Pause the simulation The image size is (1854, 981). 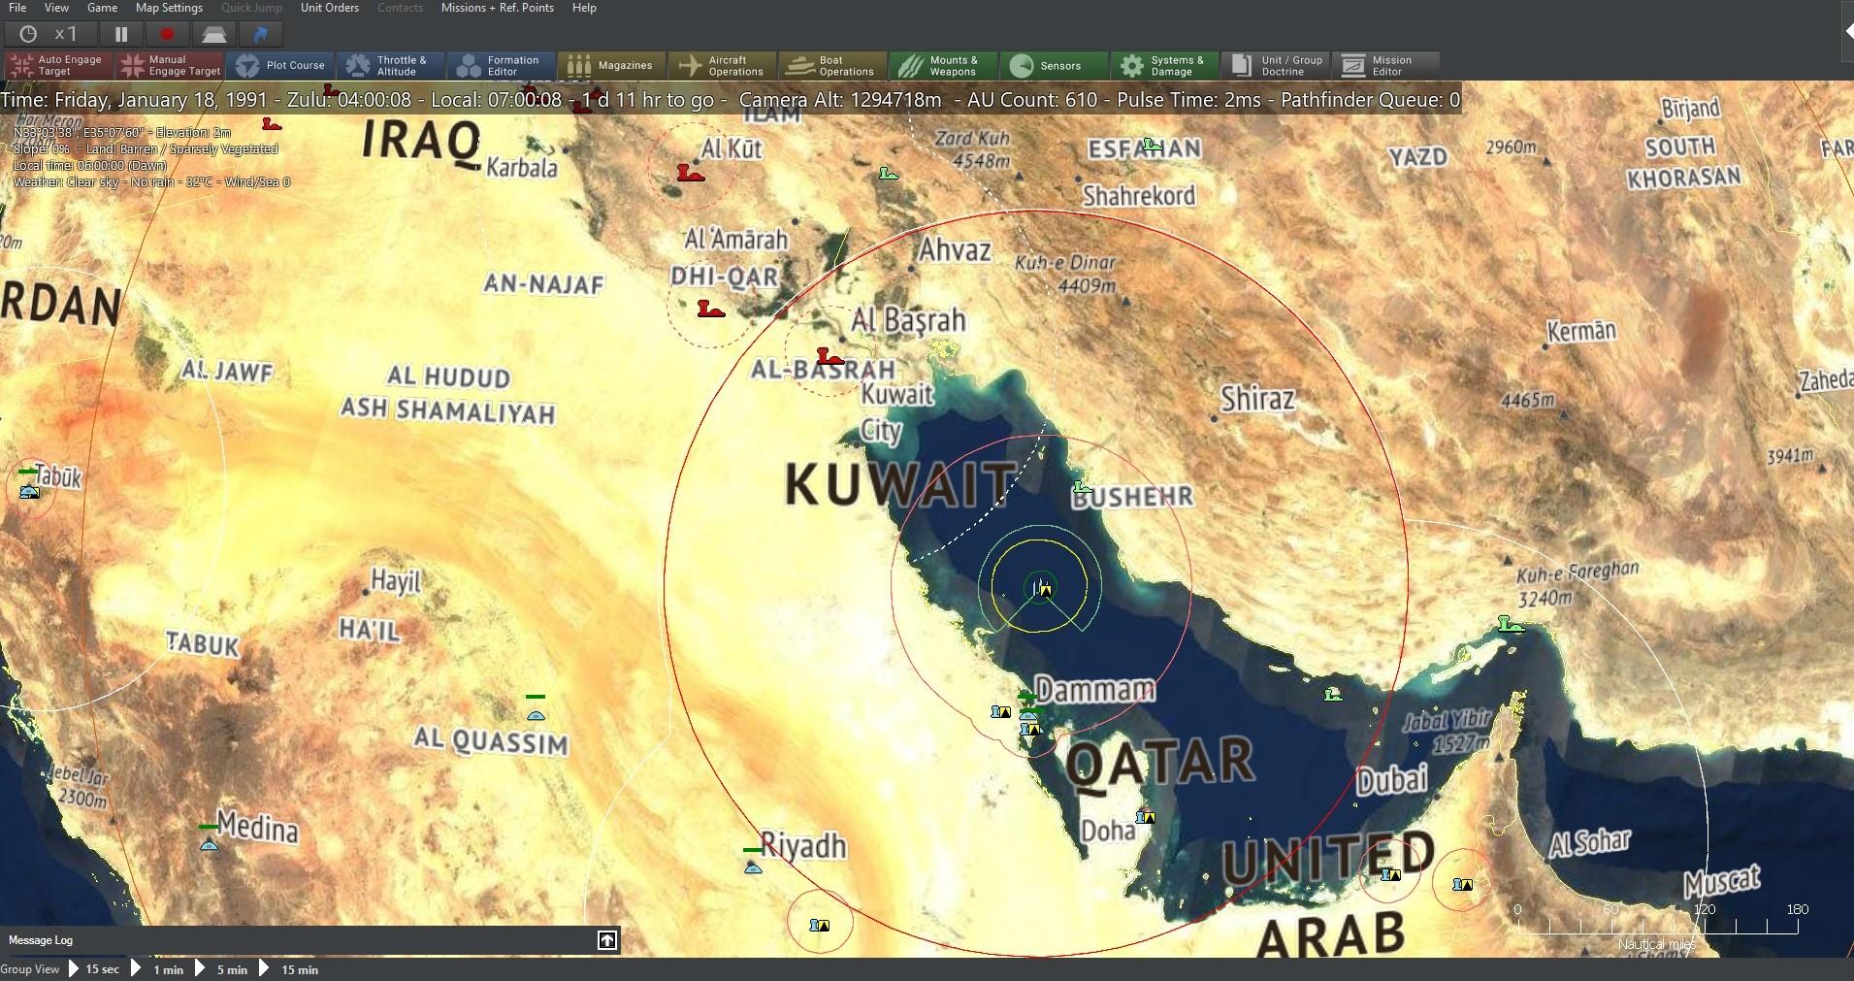(x=120, y=33)
